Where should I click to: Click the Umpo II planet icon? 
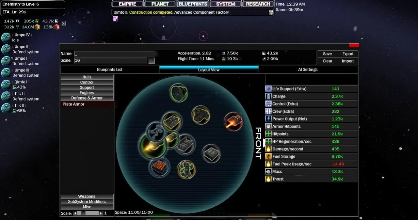(x=6, y=49)
